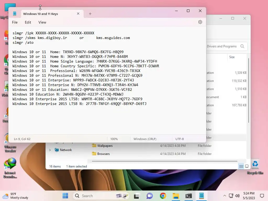Switch to Notepad in taskbar
268x201 pixels.
coord(202,196)
